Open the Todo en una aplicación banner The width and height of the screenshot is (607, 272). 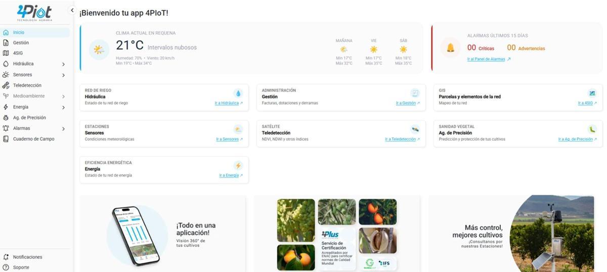[163, 233]
